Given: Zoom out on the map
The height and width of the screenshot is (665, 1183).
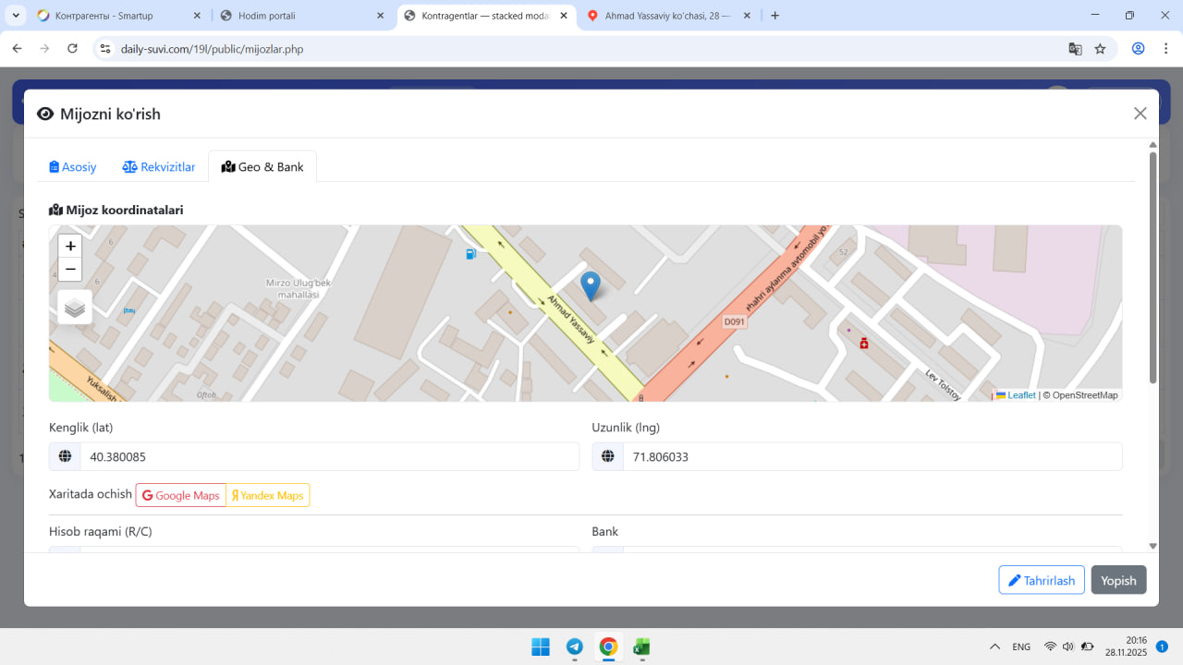Looking at the screenshot, I should pyautogui.click(x=70, y=270).
